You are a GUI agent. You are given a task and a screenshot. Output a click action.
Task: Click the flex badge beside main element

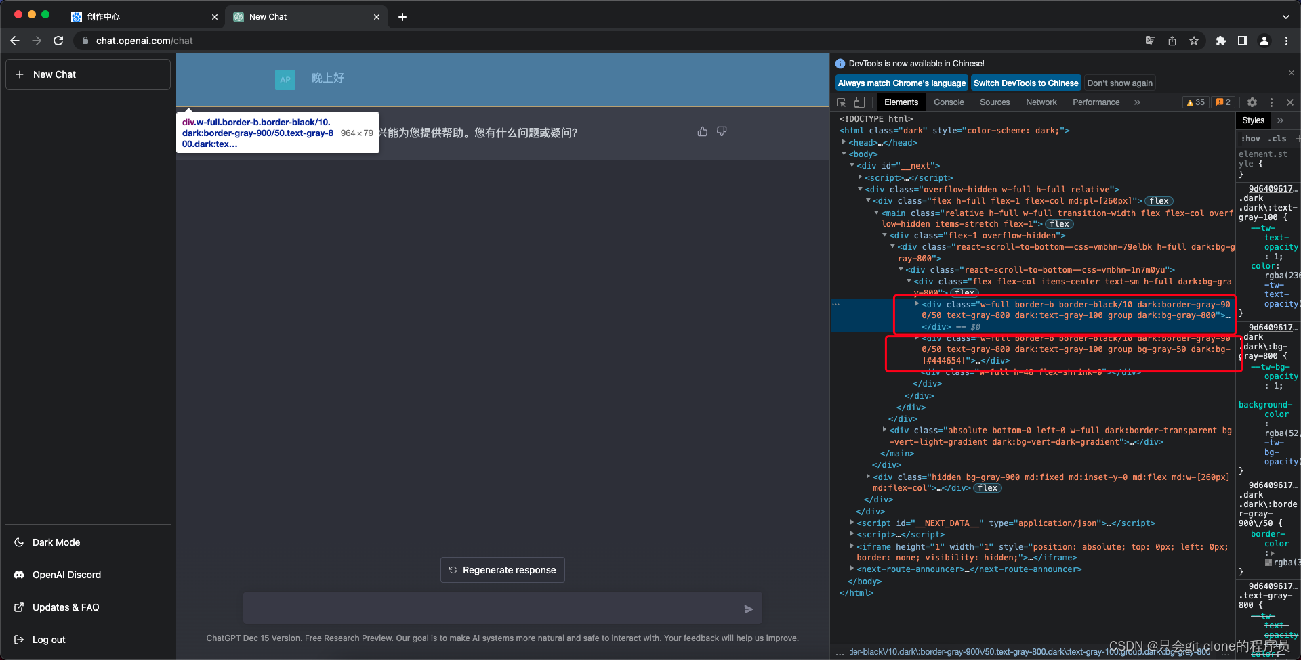(x=1060, y=224)
